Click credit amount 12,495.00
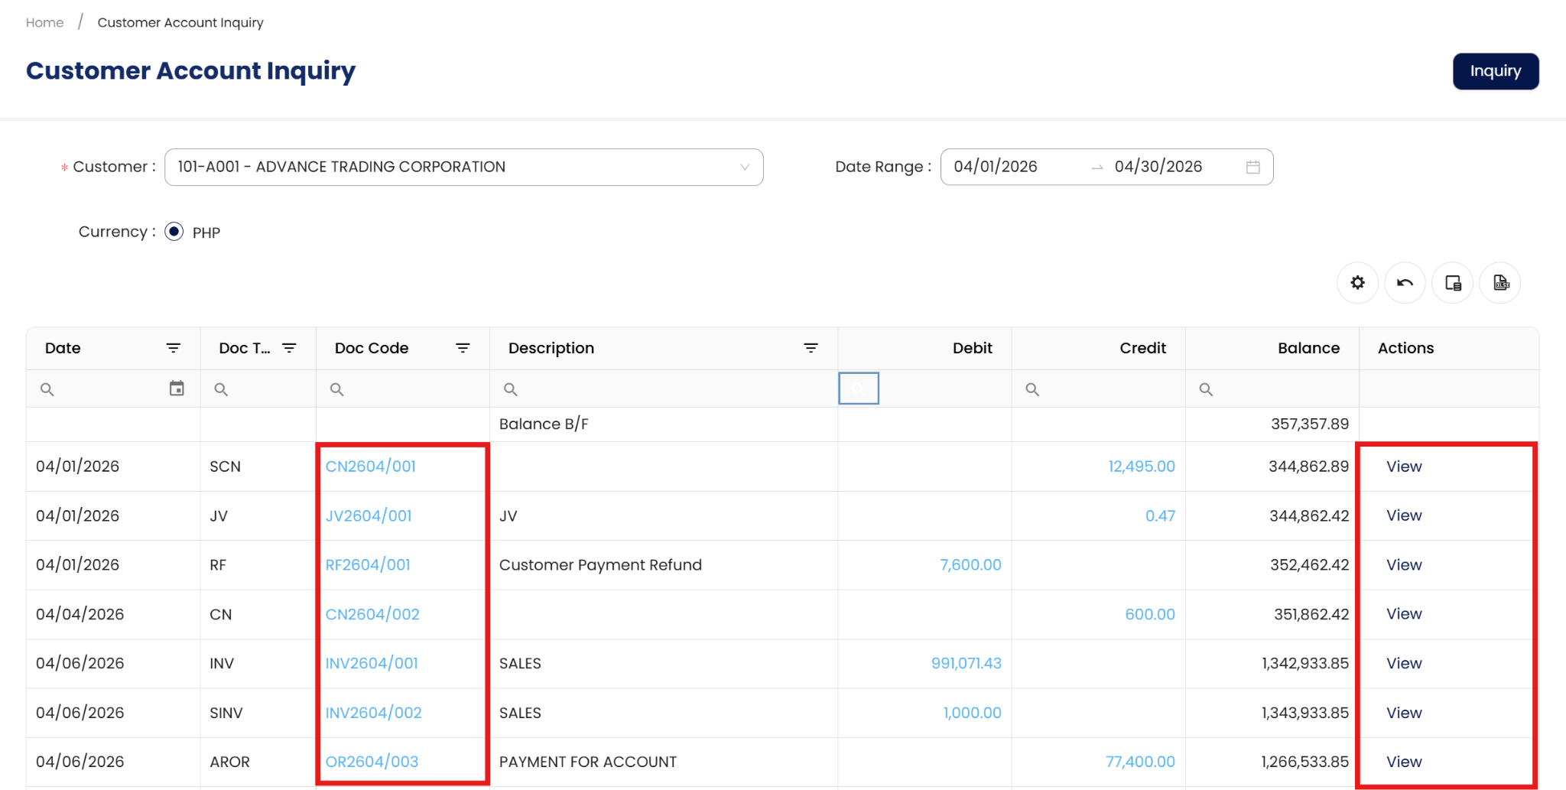Screen dimensions: 1566x790 1142,467
